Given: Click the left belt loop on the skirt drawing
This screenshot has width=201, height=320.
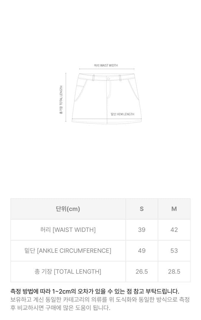Looking at the screenshot, I should tap(94, 77).
